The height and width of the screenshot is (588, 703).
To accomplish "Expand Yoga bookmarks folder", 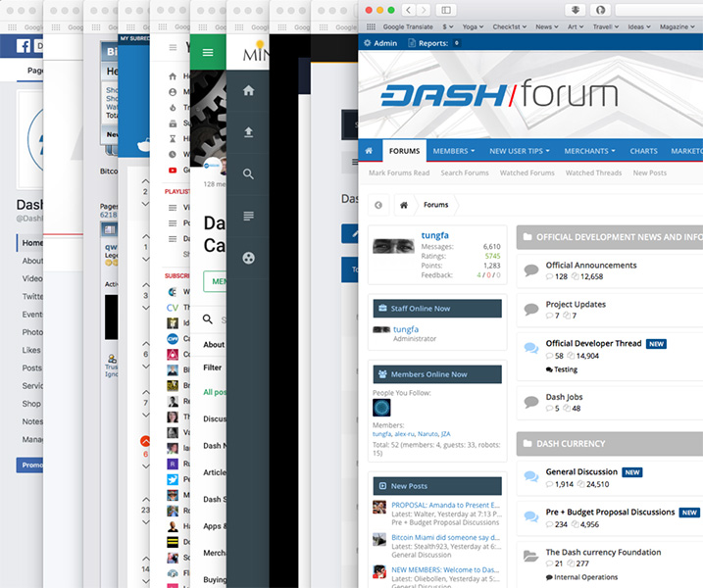I will pos(473,26).
